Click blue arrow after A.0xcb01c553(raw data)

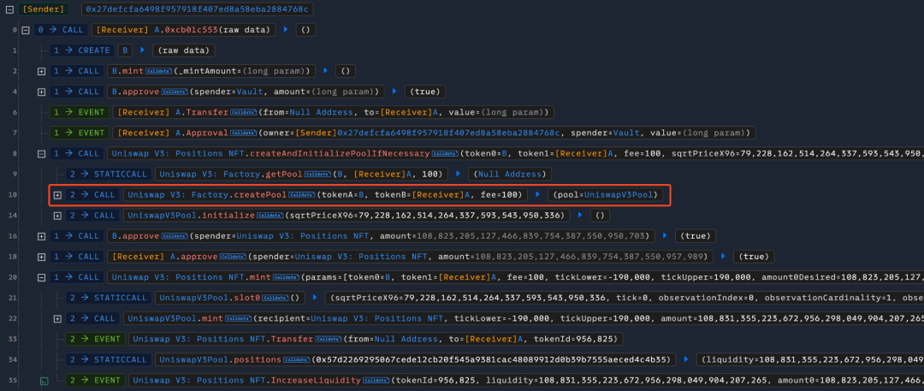pyautogui.click(x=285, y=29)
